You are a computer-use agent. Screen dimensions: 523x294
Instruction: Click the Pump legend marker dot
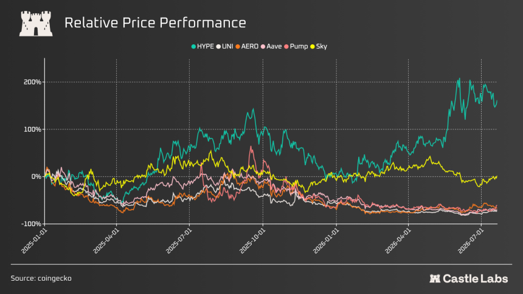[286, 47]
